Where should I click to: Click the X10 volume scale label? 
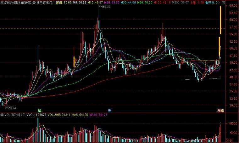(x=229, y=140)
